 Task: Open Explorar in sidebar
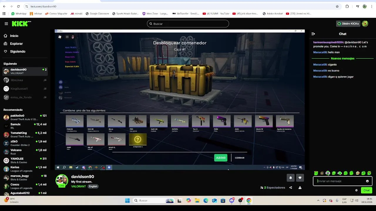click(x=16, y=44)
